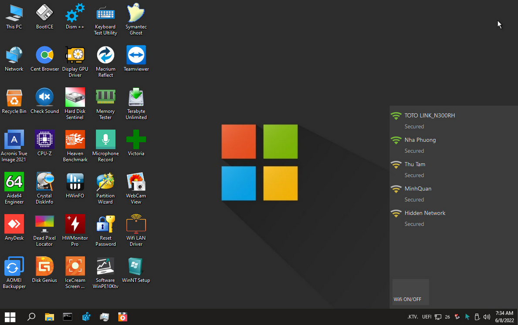
Task: Select the Check Sound icon
Action: pyautogui.click(x=44, y=101)
